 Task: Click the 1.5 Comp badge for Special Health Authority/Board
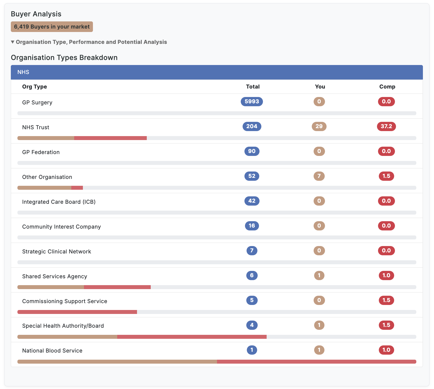click(386, 325)
